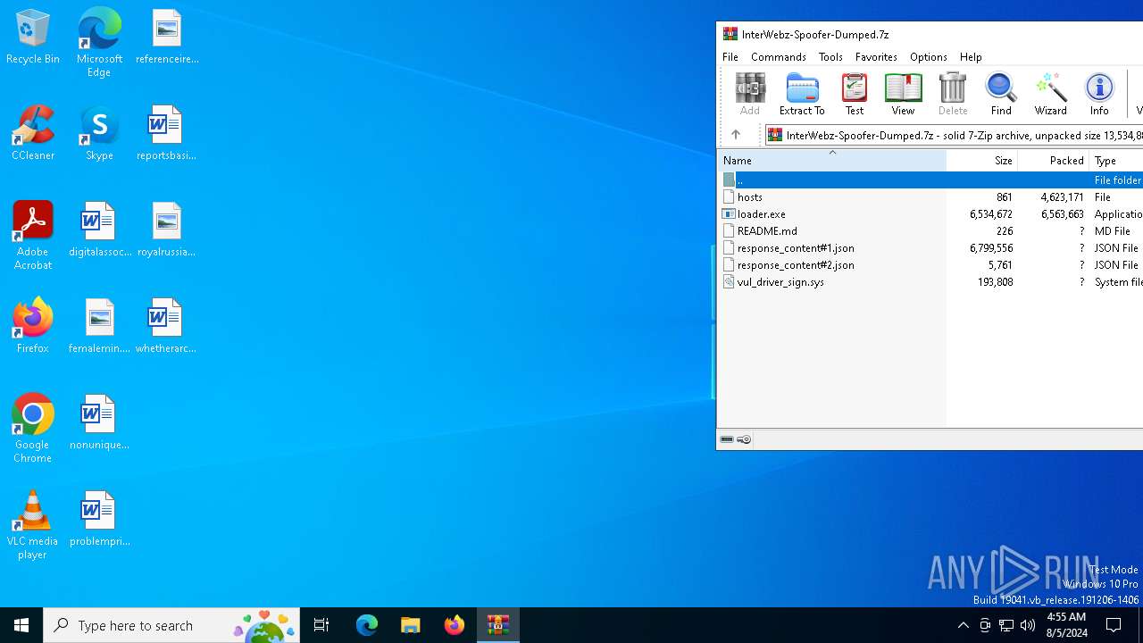Screen dimensions: 1143x643
Task: Select the Google Chrome desktop shortcut
Action: (x=33, y=429)
